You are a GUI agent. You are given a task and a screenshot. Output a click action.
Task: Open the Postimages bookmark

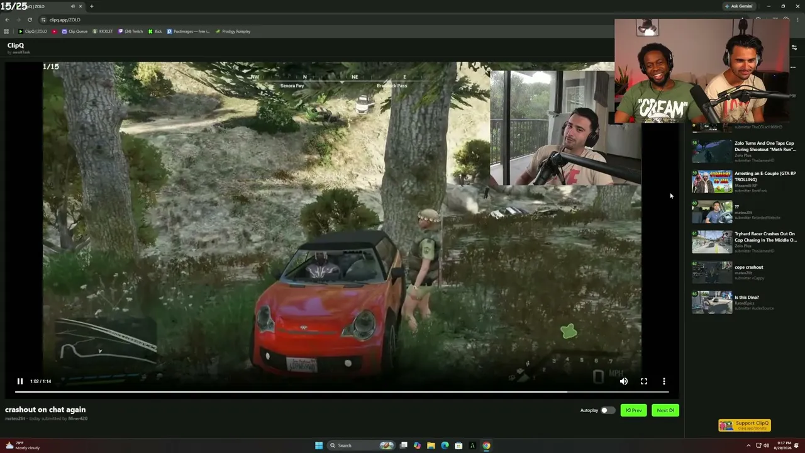click(x=188, y=31)
